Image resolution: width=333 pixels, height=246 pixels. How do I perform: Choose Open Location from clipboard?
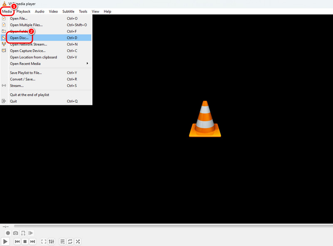[x=46, y=57]
